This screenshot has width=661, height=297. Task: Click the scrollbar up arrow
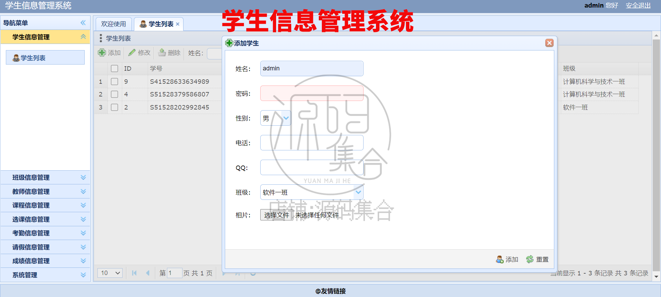[657, 35]
